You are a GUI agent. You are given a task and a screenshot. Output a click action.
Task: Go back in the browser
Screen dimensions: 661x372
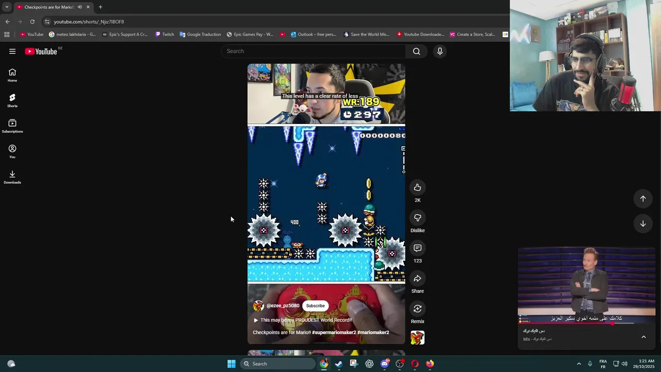7,22
